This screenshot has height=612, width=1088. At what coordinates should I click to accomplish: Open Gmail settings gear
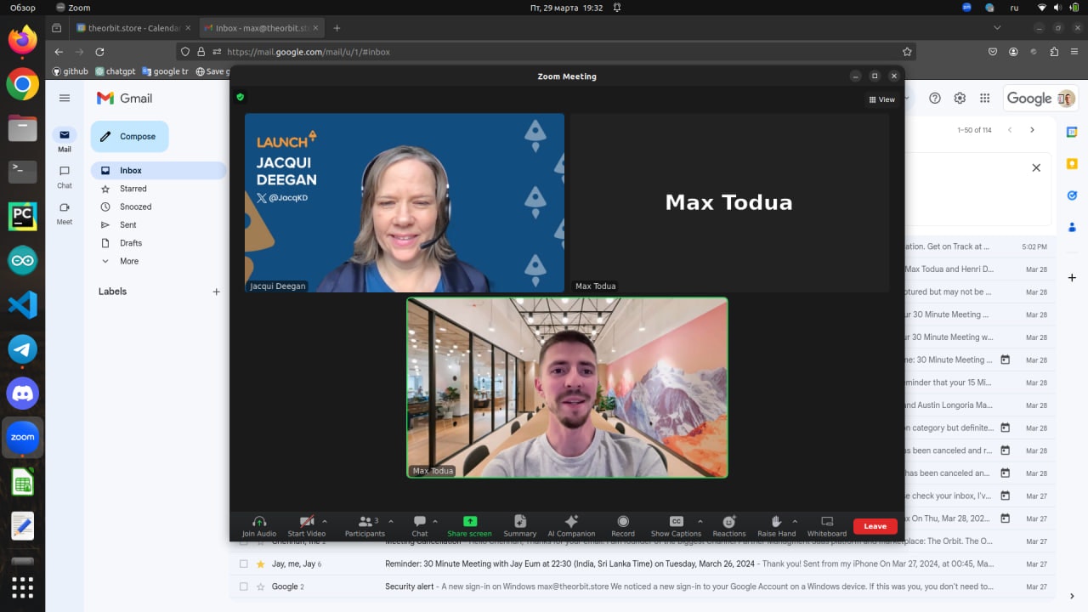click(x=960, y=99)
